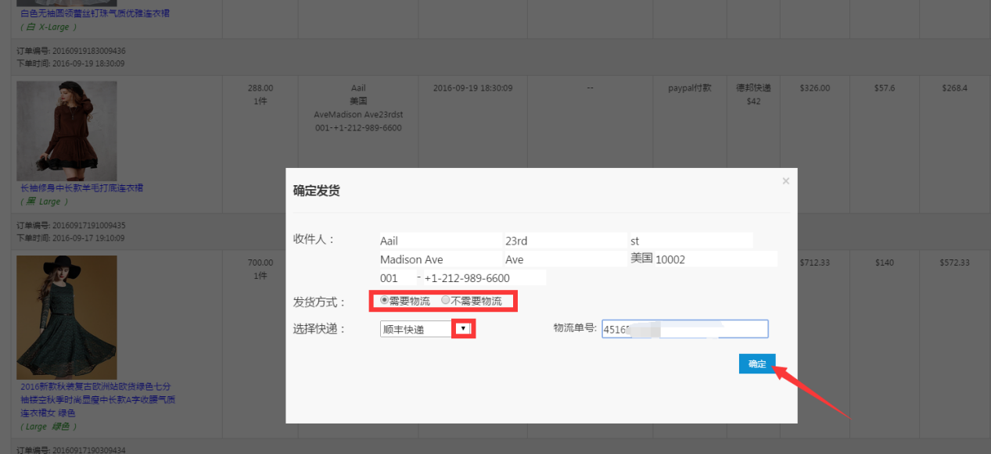Viewport: 991px width, 454px height.
Task: Click the (Large 绿色) variant text
Action: 48,427
